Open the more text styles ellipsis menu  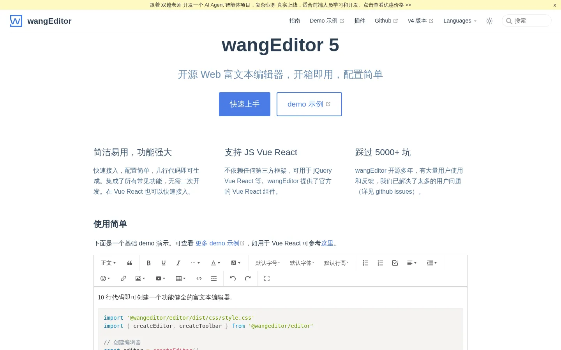(196, 263)
